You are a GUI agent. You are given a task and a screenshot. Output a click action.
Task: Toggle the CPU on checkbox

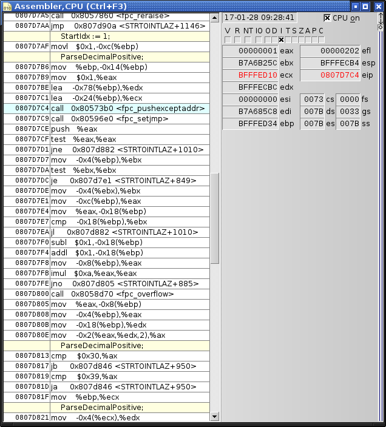(327, 18)
